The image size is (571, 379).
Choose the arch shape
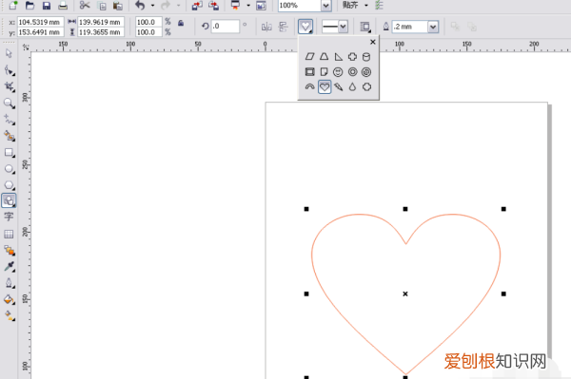pos(309,87)
